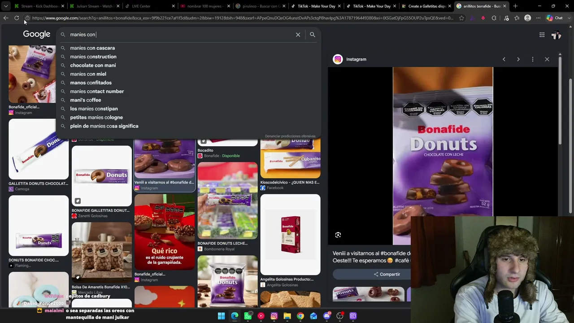Open 'Qué rico' garrapiñada image result

coord(165,232)
